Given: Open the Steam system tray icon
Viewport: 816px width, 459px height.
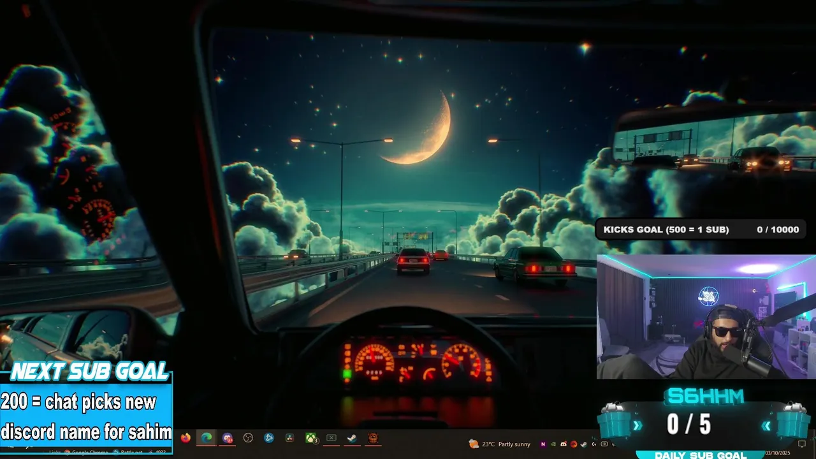Looking at the screenshot, I should [x=583, y=444].
